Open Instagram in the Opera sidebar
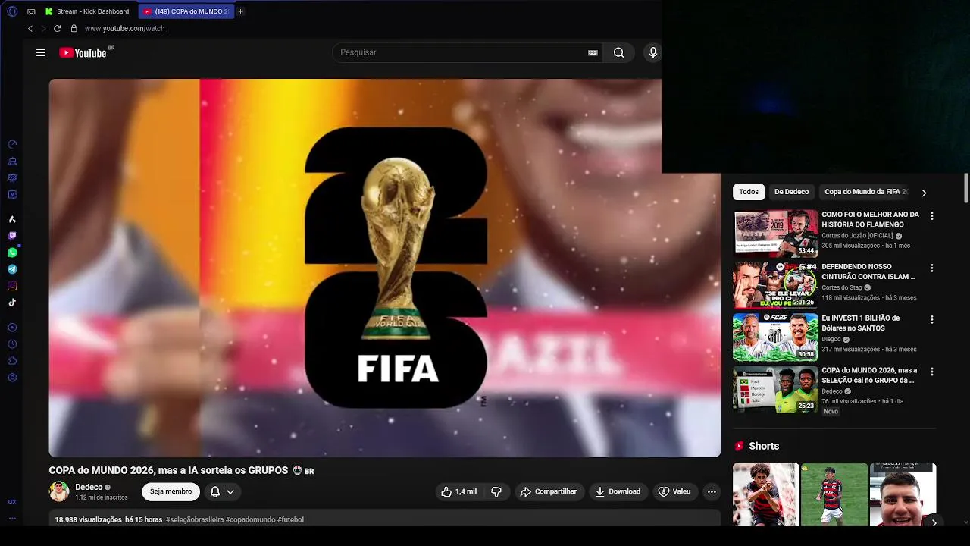The height and width of the screenshot is (546, 970). pos(12,286)
